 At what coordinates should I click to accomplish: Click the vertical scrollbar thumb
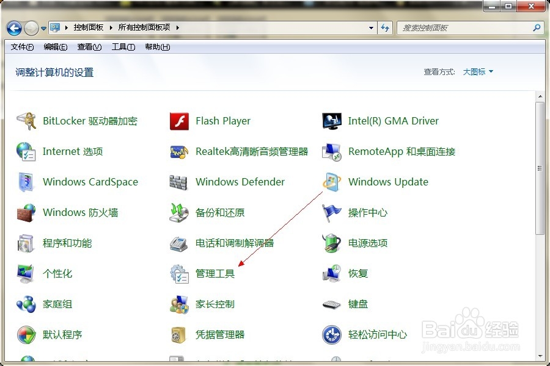pyautogui.click(x=540, y=168)
